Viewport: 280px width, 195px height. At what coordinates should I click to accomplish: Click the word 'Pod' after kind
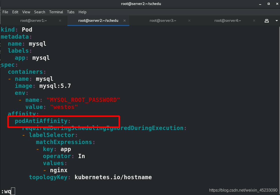click(x=27, y=29)
